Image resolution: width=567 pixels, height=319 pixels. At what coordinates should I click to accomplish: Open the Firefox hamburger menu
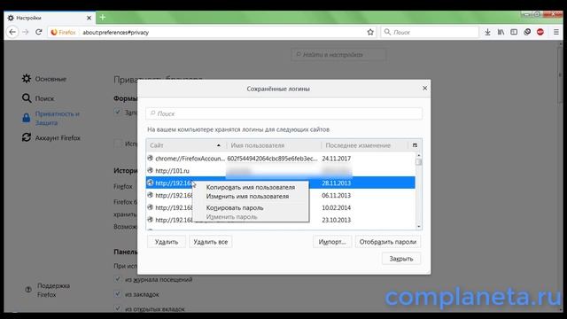coord(556,32)
